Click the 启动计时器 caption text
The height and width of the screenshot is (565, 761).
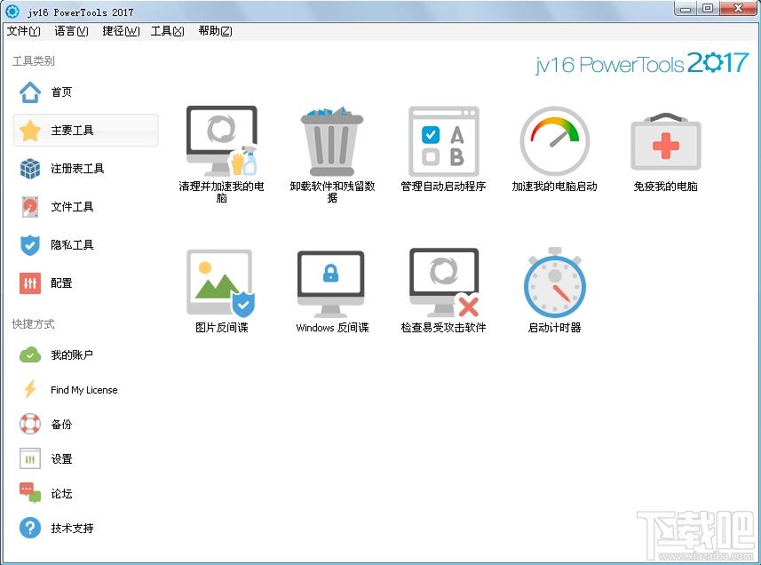[555, 328]
